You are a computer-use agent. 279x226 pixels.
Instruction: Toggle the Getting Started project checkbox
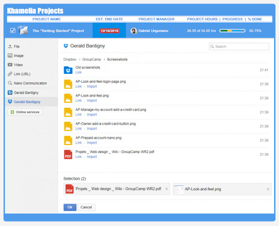point(12,31)
